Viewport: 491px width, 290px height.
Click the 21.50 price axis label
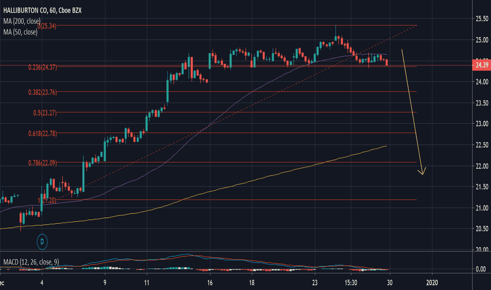tap(482, 187)
